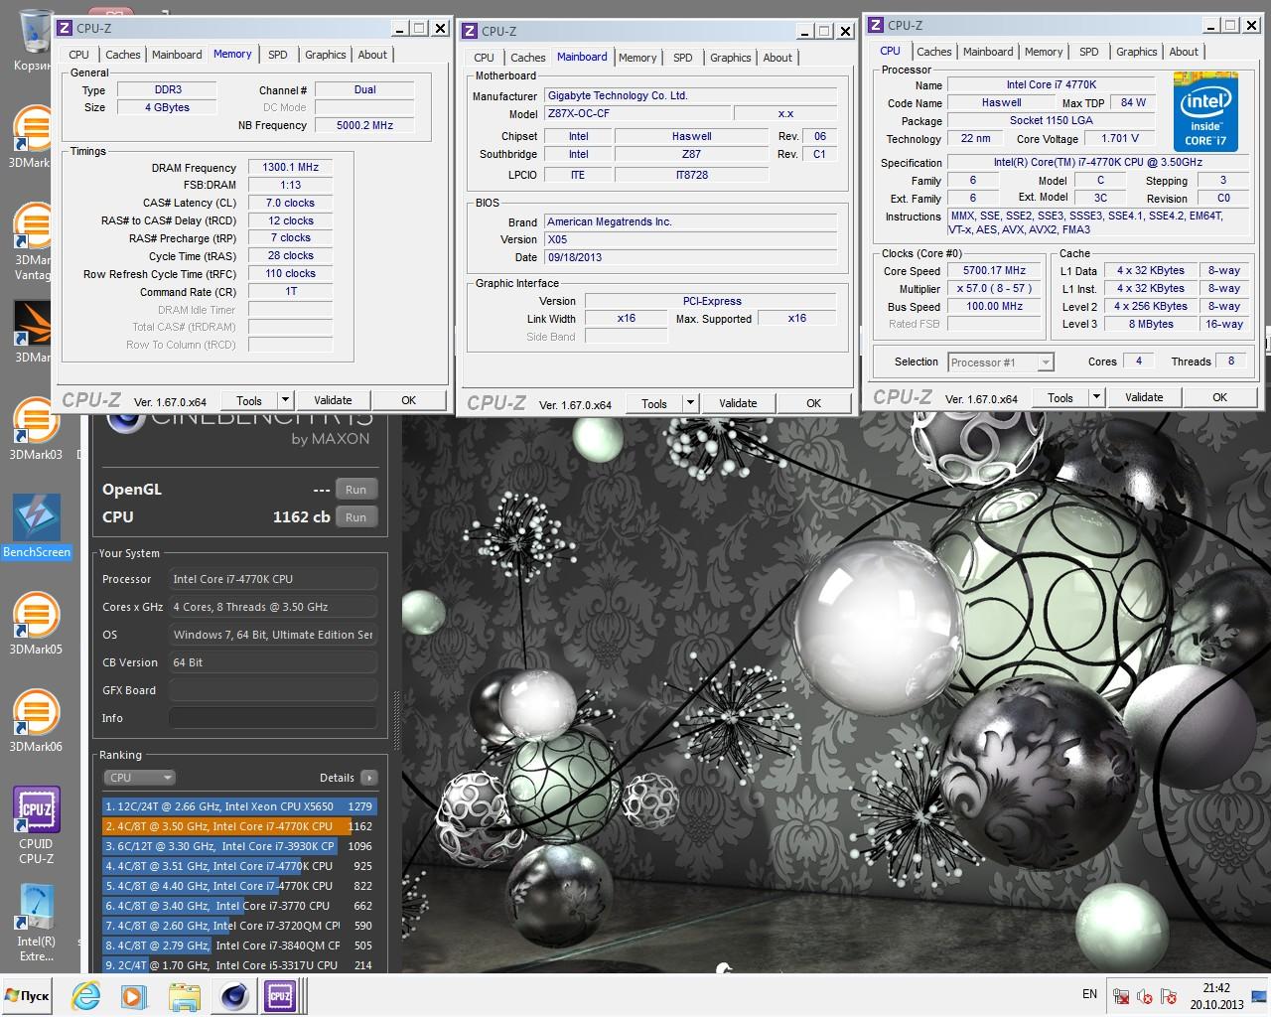Run the Cinebench CPU test

(x=355, y=517)
